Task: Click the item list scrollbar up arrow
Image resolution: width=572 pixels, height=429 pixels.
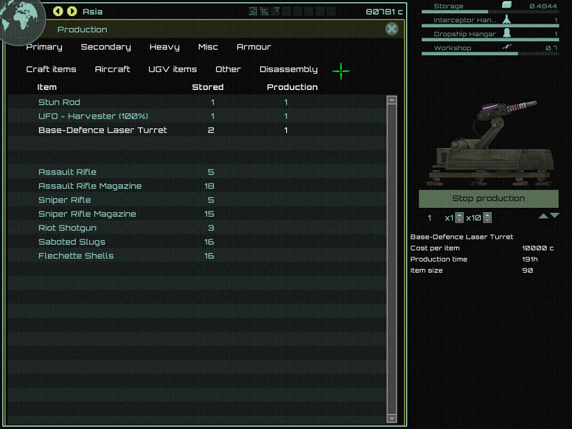Action: click(x=391, y=100)
